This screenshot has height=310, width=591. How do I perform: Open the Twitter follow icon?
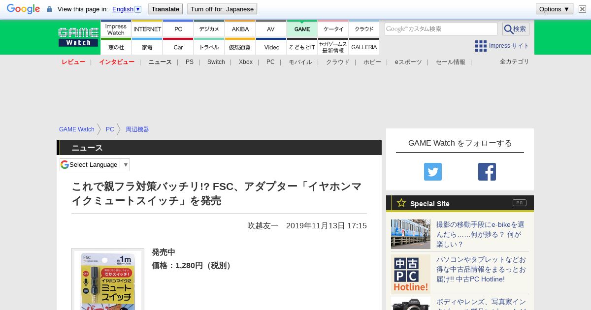433,172
